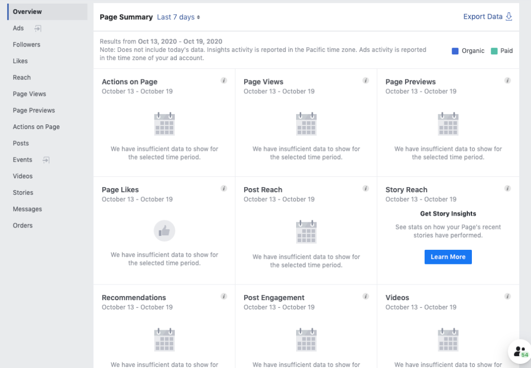Open Posts in the sidebar
531x368 pixels.
[21, 143]
